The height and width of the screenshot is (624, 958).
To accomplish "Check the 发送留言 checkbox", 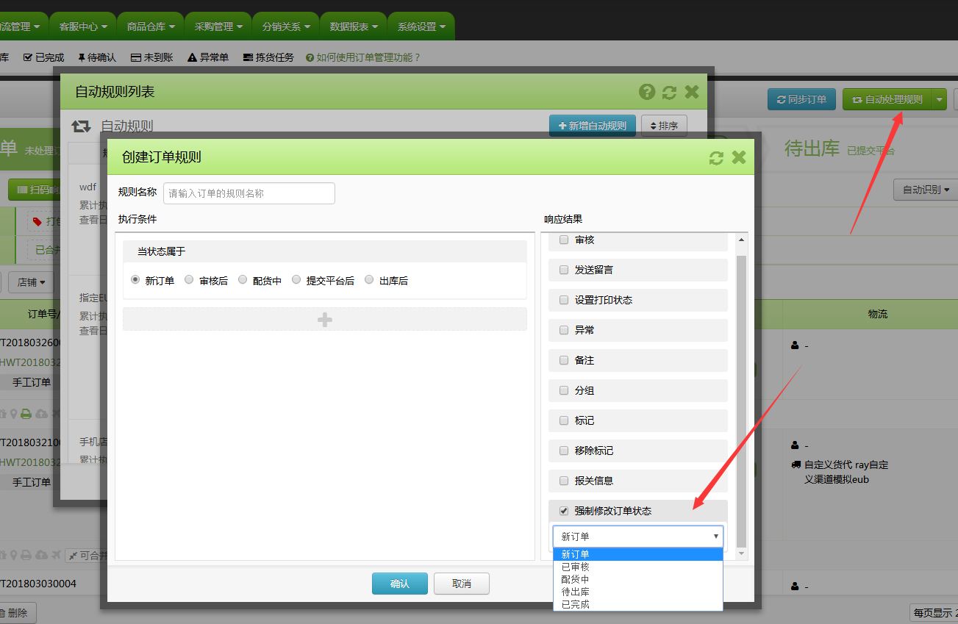I will click(x=564, y=270).
